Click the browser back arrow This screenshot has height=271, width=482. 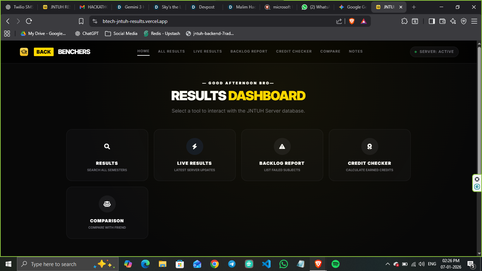8,21
